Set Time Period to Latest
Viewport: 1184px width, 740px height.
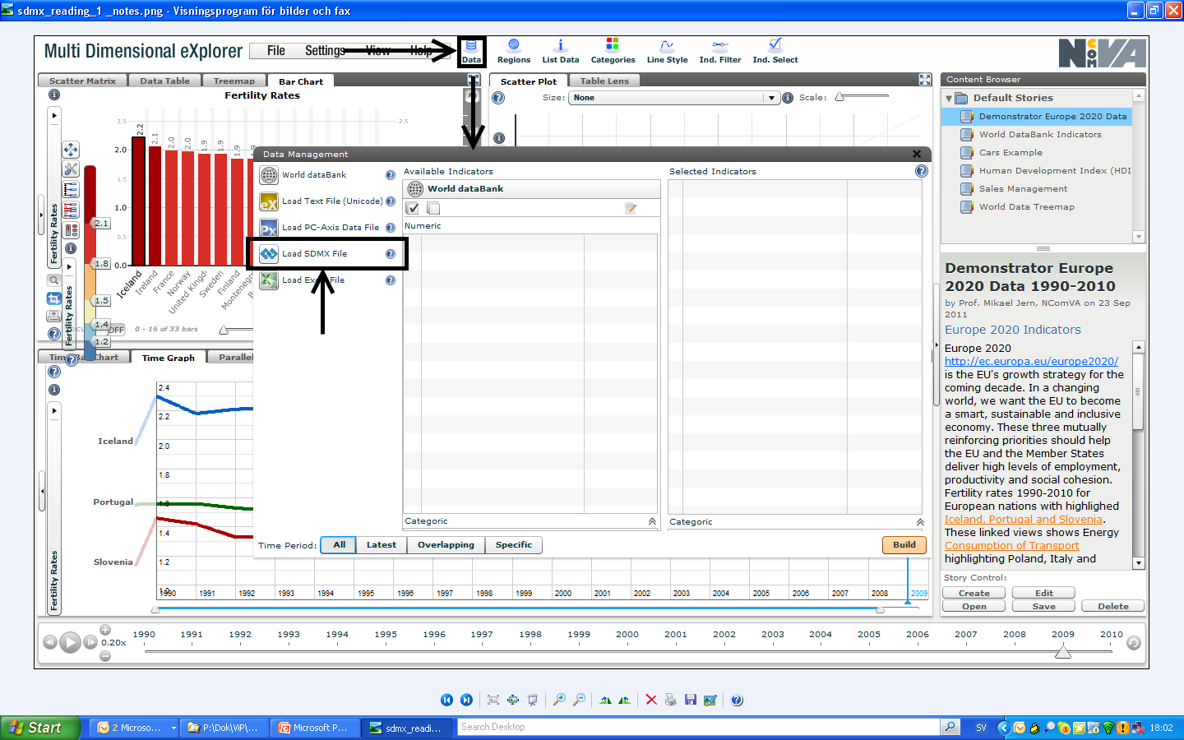[381, 545]
